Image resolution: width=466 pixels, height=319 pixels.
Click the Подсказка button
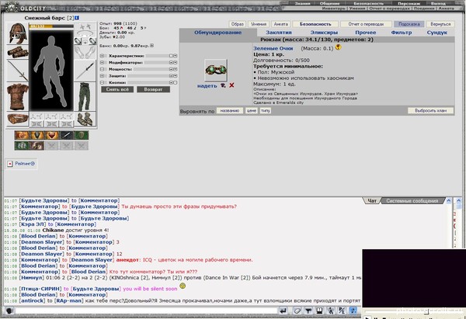[x=409, y=24]
